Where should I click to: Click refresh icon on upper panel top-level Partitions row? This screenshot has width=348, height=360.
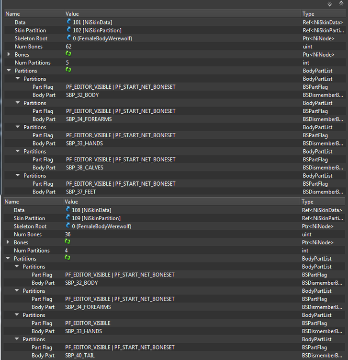(68, 70)
